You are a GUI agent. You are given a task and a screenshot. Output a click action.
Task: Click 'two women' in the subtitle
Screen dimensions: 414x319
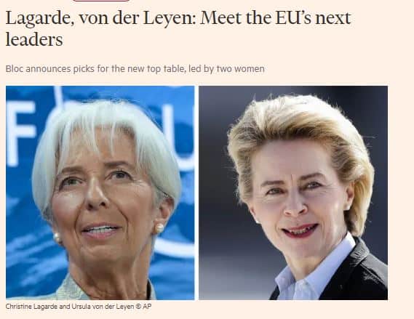(241, 69)
